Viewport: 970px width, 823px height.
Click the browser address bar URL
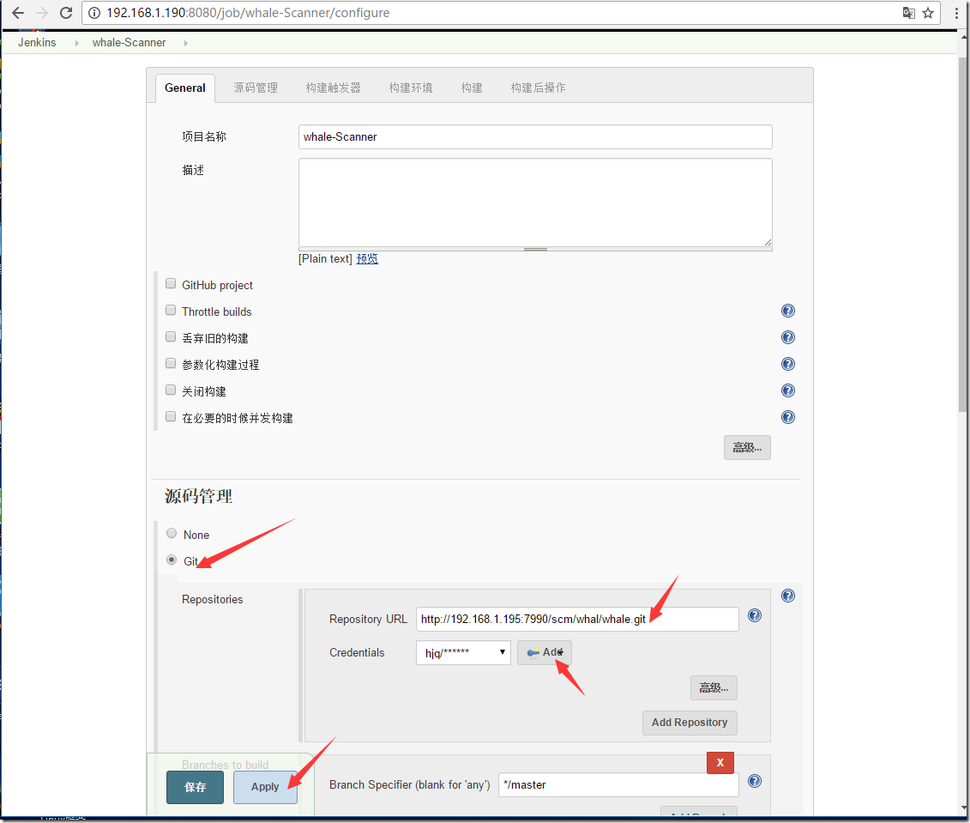(x=248, y=13)
